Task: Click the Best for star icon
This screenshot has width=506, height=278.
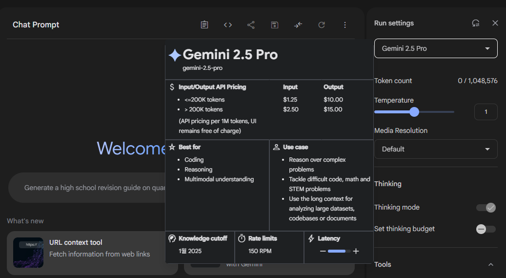Action: coord(172,147)
